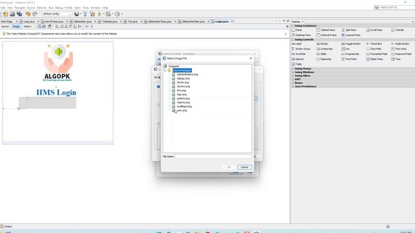Pick the Label control from the Palette
415x233 pixels.
(x=297, y=44)
